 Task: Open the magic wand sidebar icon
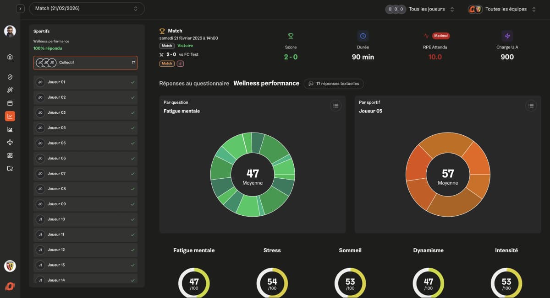point(10,90)
